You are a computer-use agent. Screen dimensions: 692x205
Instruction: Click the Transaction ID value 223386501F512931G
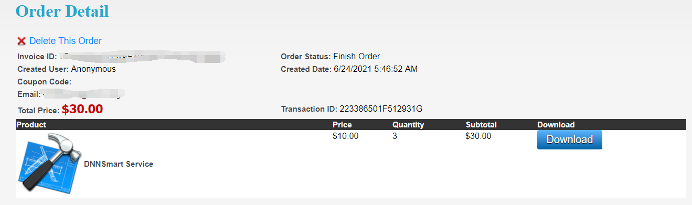(381, 109)
